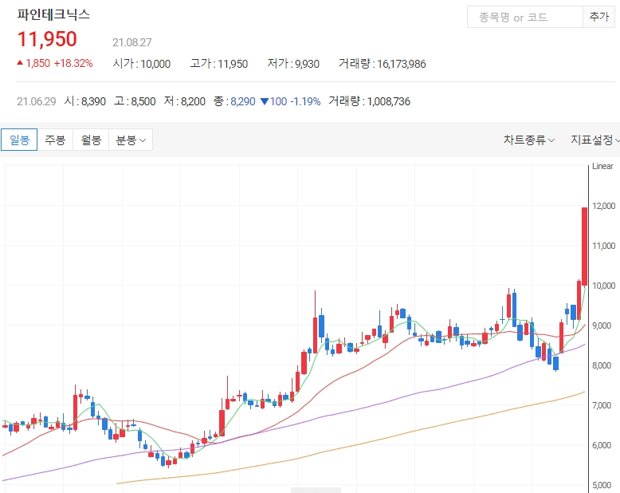Click the 저가: 9,930 low price
The height and width of the screenshot is (493, 620).
[293, 64]
